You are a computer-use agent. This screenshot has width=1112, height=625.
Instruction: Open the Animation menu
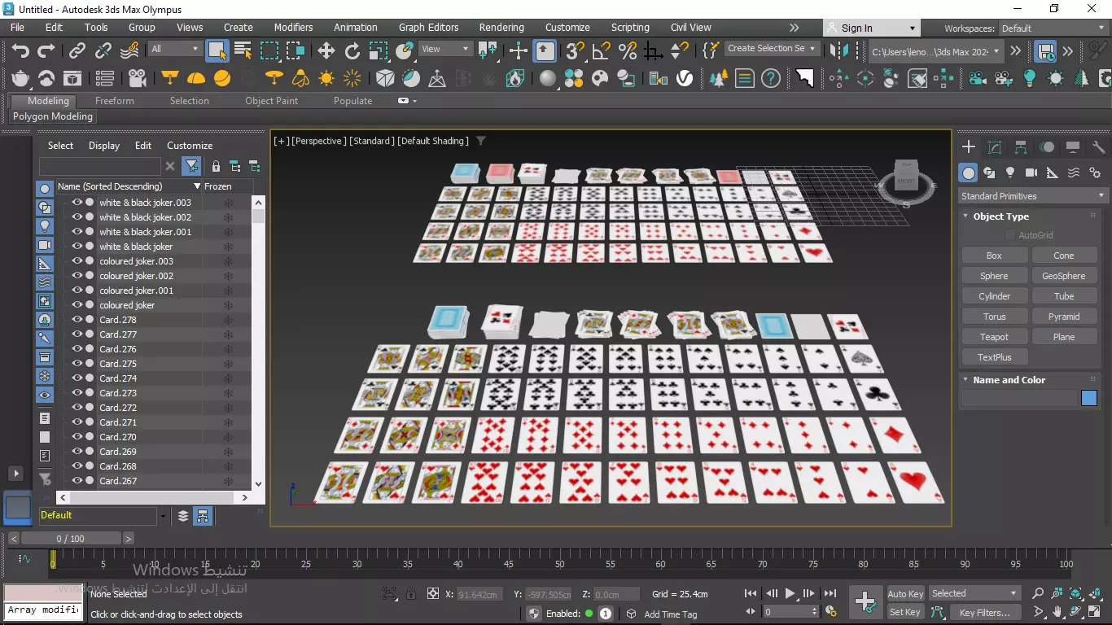(356, 28)
